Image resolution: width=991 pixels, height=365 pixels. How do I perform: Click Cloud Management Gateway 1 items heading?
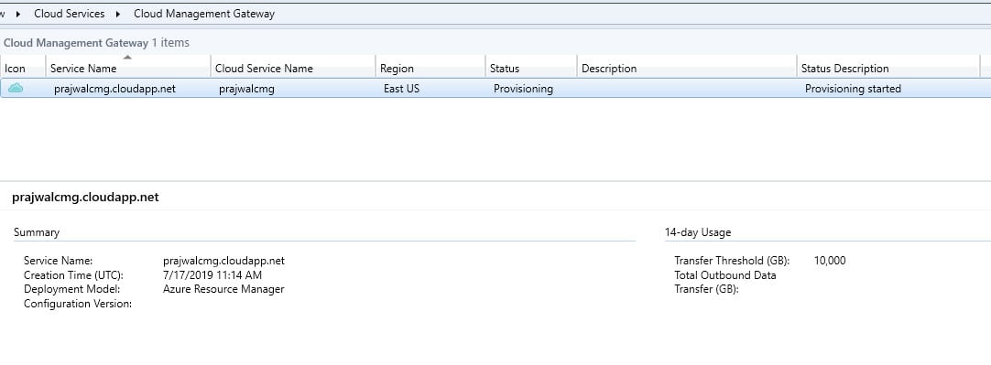(96, 43)
